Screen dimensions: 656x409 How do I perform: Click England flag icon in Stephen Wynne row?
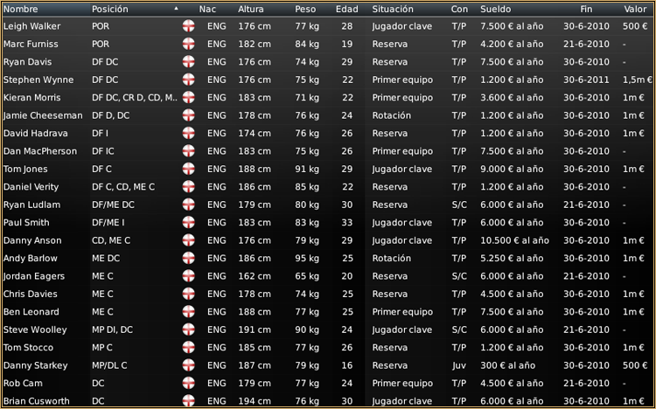[x=189, y=80]
